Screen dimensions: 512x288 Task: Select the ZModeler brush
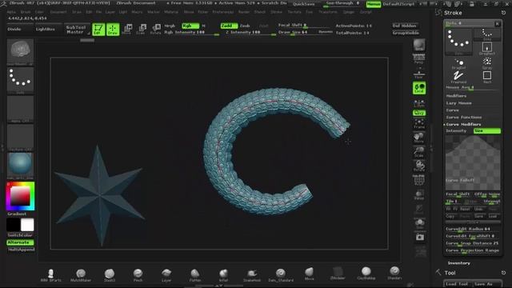(338, 273)
